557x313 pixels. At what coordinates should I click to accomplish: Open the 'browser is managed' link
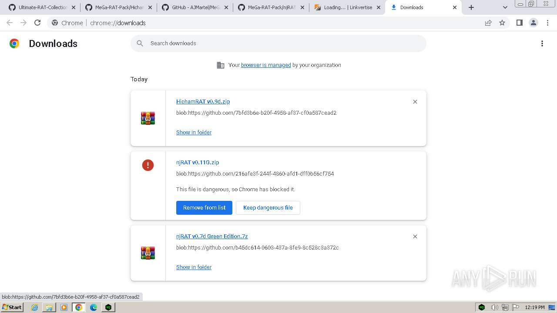(266, 65)
